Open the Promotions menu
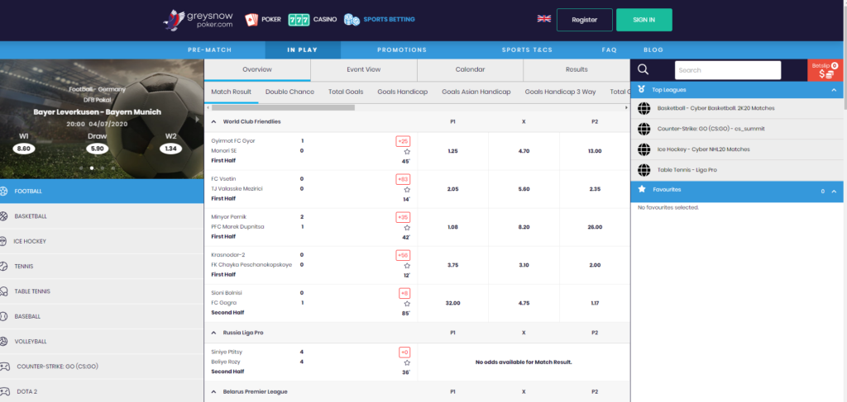The width and height of the screenshot is (847, 402). click(402, 50)
